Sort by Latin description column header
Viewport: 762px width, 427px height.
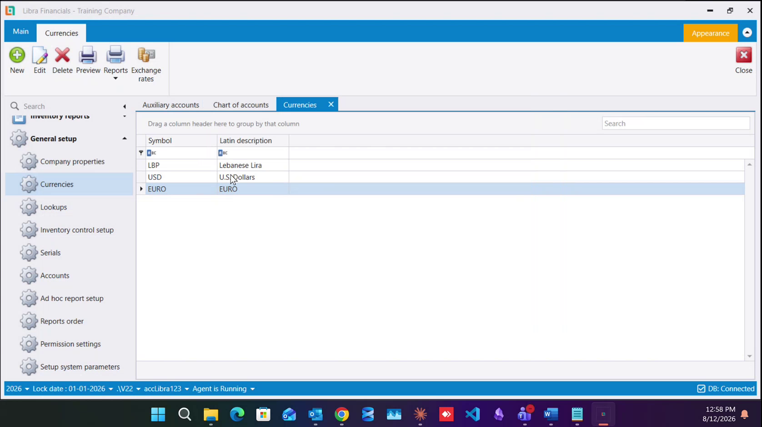click(x=253, y=141)
